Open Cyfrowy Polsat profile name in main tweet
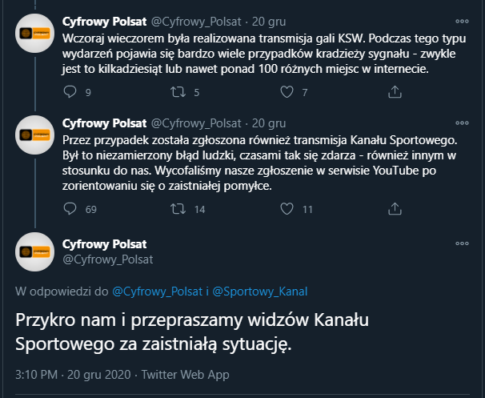The width and height of the screenshot is (485, 398). [x=104, y=243]
